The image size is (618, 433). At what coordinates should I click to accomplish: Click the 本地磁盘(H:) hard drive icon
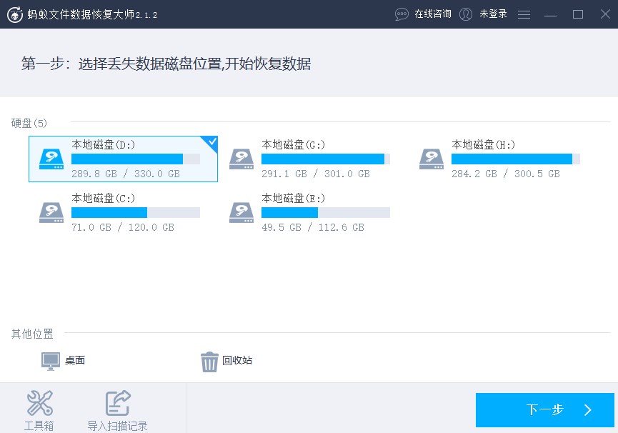pos(431,159)
